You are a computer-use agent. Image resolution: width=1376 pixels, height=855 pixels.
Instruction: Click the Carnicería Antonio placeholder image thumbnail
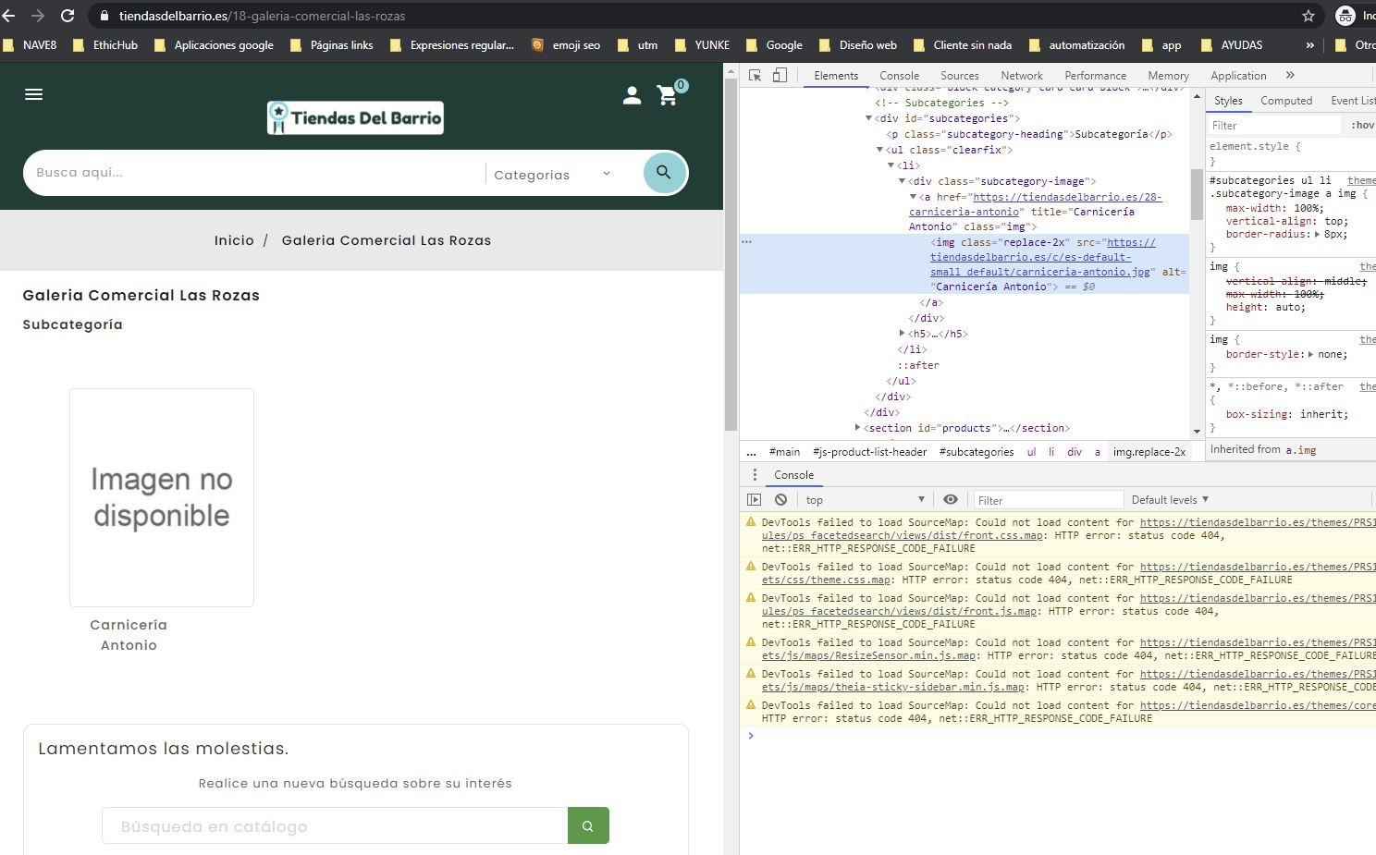click(x=162, y=497)
